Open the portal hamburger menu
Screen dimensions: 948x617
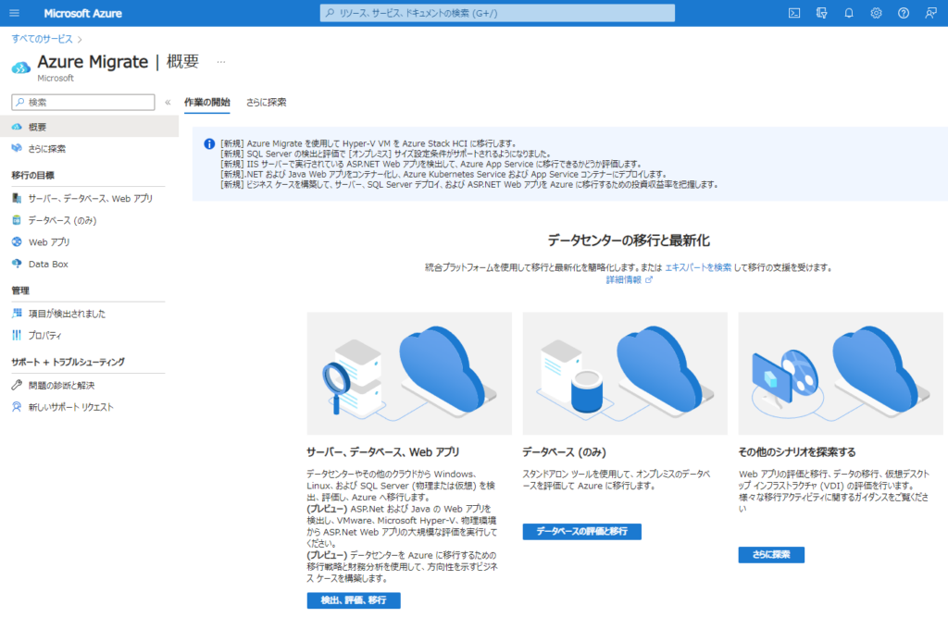(15, 13)
